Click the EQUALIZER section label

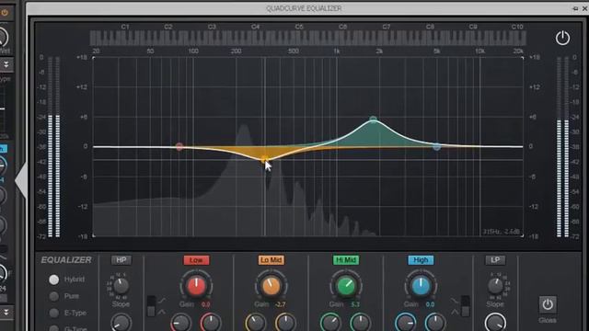[x=66, y=259]
